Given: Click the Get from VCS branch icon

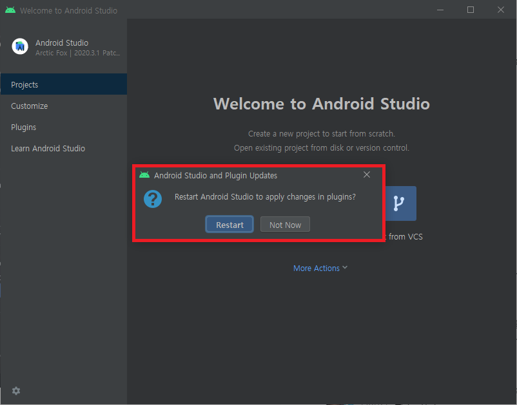Looking at the screenshot, I should [400, 203].
